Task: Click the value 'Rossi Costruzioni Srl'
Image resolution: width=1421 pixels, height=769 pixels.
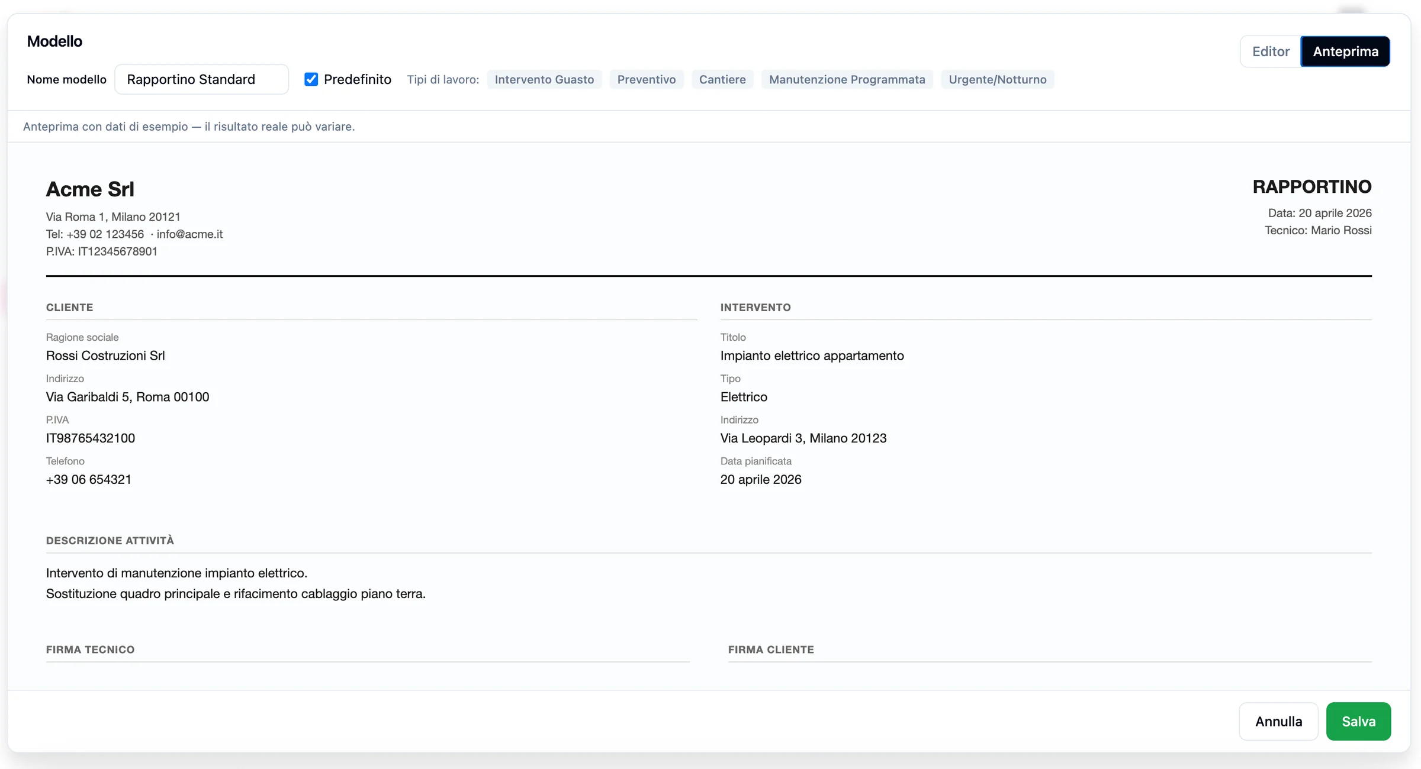Action: (105, 356)
